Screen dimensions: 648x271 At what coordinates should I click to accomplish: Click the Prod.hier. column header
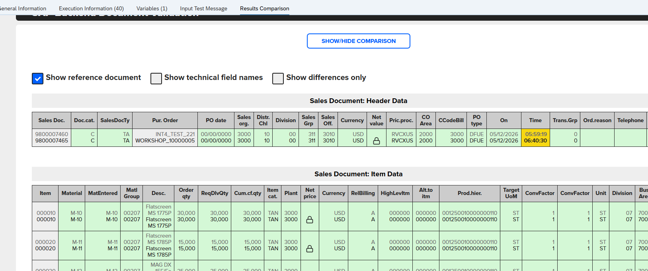click(x=470, y=193)
